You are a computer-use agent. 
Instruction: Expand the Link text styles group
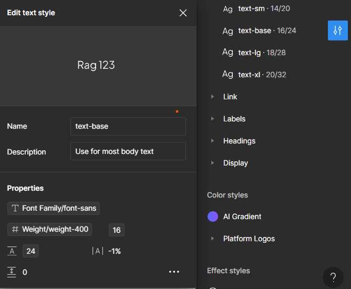[x=212, y=97]
